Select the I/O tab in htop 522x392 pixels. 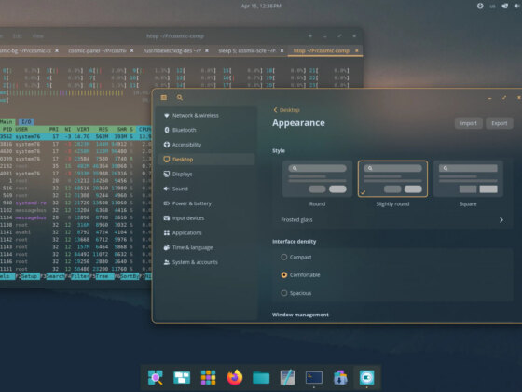26,122
